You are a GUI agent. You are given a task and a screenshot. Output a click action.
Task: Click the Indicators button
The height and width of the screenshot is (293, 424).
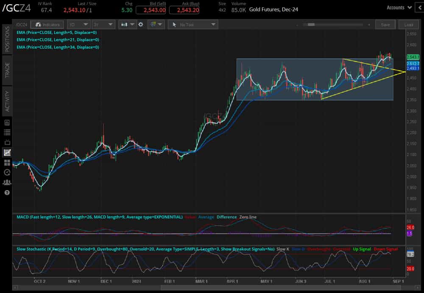click(x=47, y=25)
